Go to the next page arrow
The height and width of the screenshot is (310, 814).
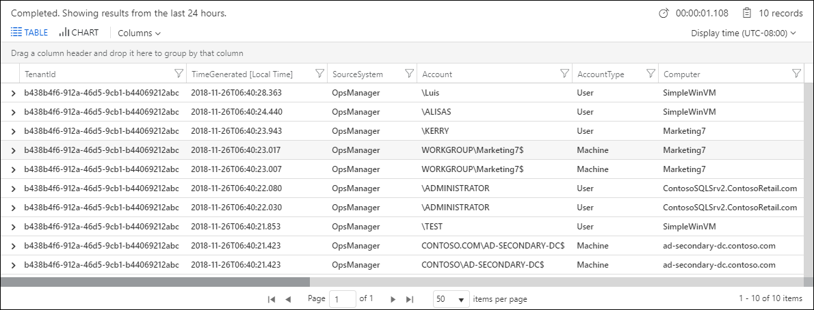coord(393,299)
